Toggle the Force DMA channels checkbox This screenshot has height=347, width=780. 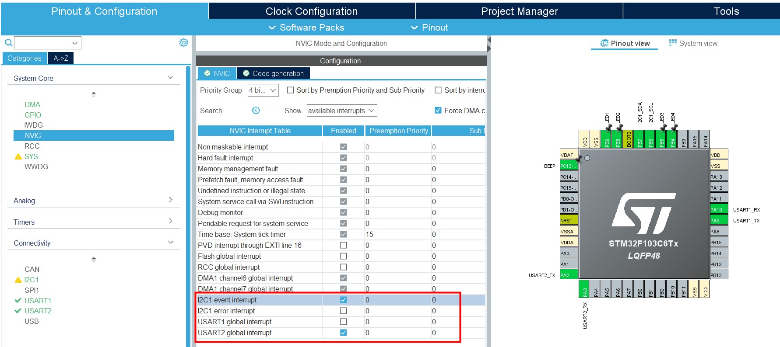point(438,111)
